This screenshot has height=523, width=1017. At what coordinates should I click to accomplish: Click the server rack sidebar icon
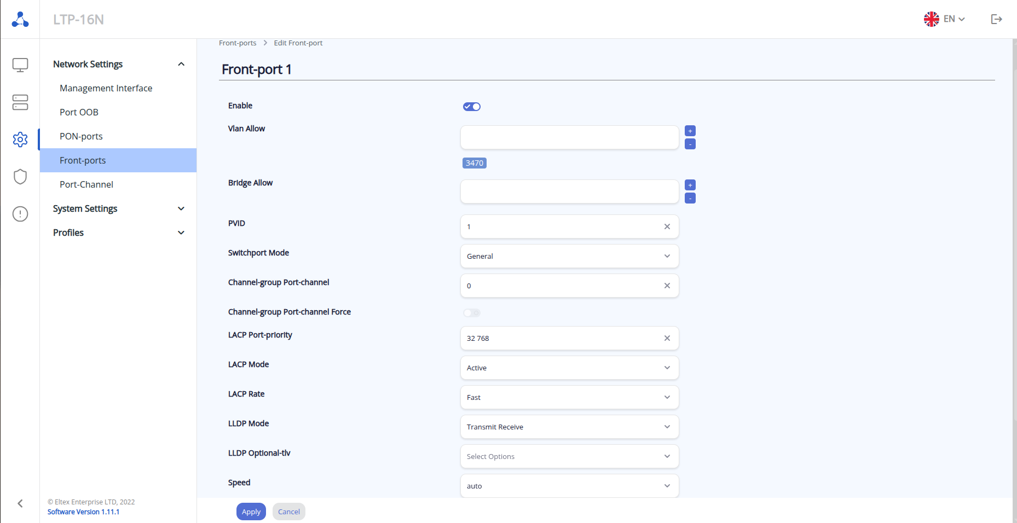pos(20,102)
